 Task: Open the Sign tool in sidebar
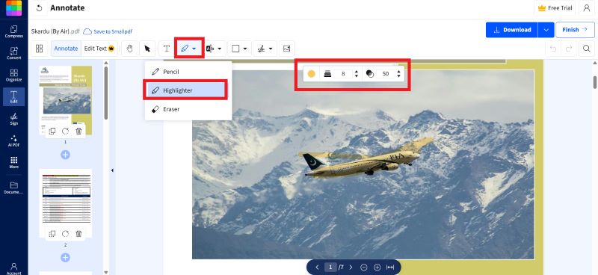(x=13, y=119)
